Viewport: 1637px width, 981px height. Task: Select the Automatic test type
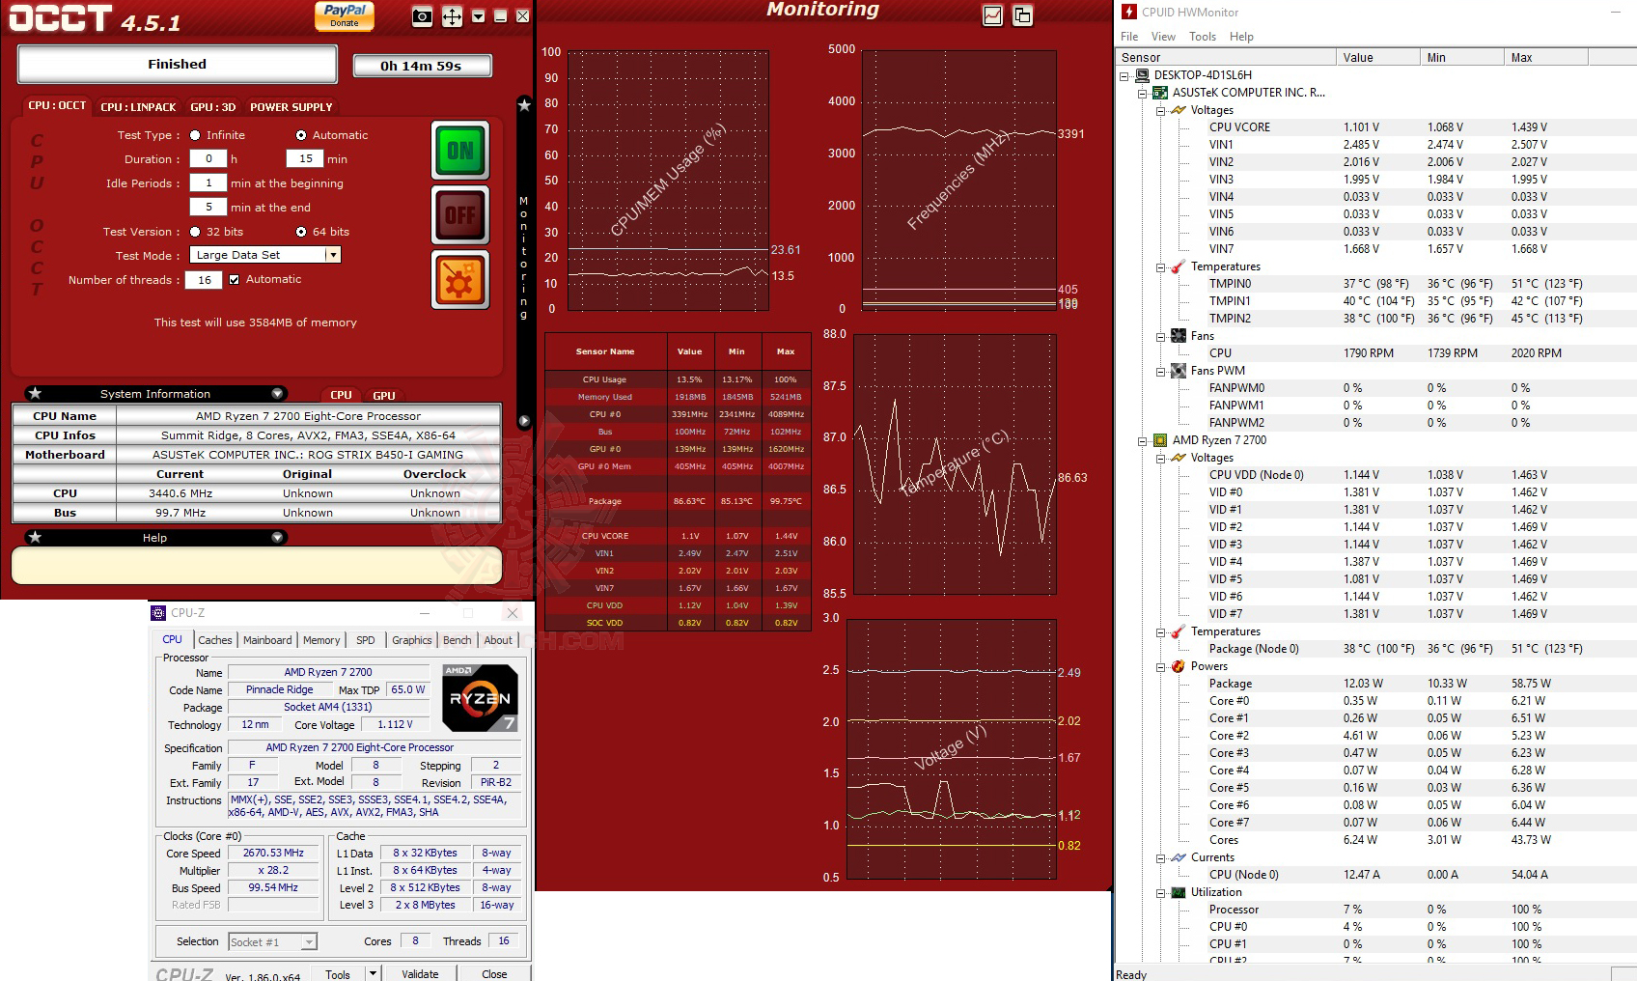(x=301, y=135)
